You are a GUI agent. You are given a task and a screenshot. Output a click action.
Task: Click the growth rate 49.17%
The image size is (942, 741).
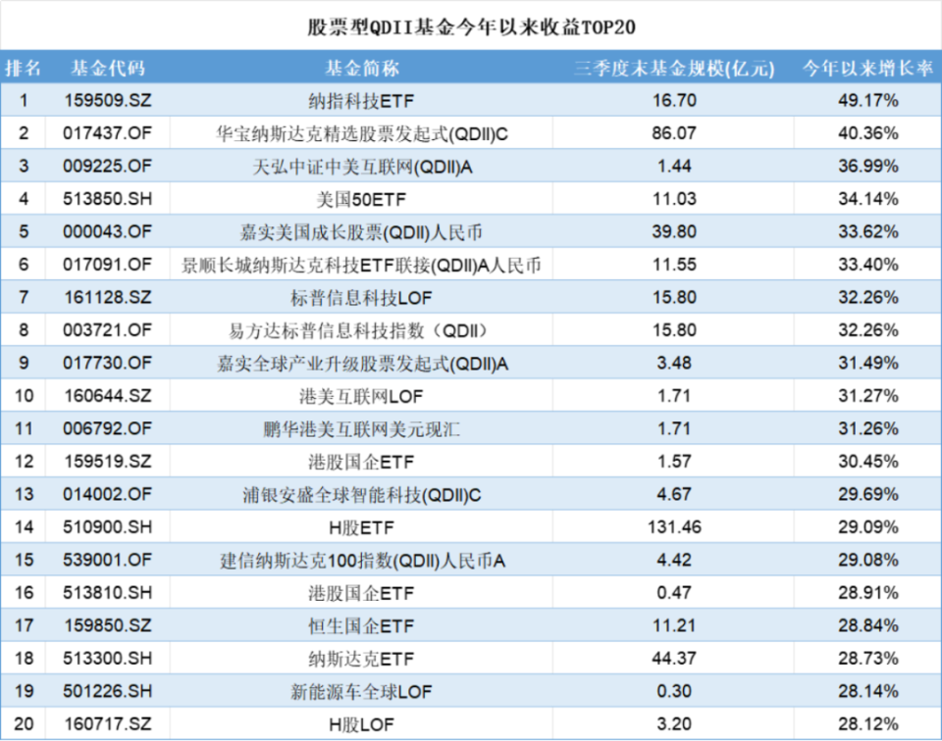[868, 100]
